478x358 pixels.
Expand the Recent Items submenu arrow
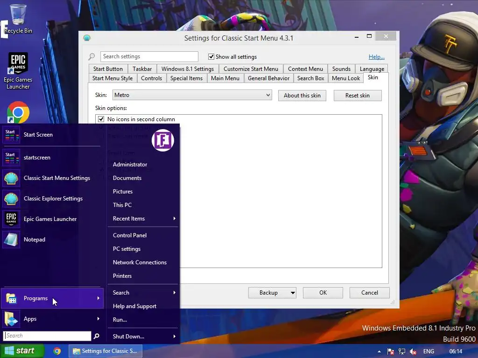[175, 219]
